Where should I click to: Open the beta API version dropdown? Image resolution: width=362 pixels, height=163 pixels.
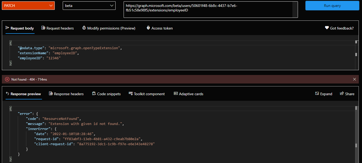89,6
